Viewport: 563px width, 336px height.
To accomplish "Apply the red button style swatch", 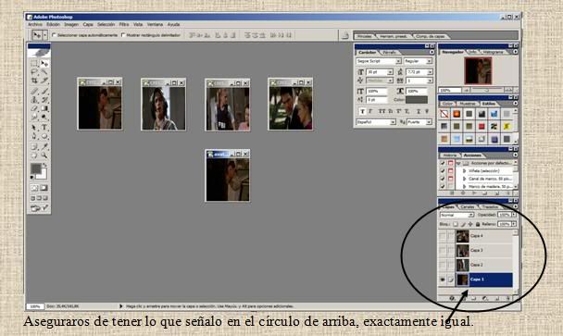I will point(482,127).
